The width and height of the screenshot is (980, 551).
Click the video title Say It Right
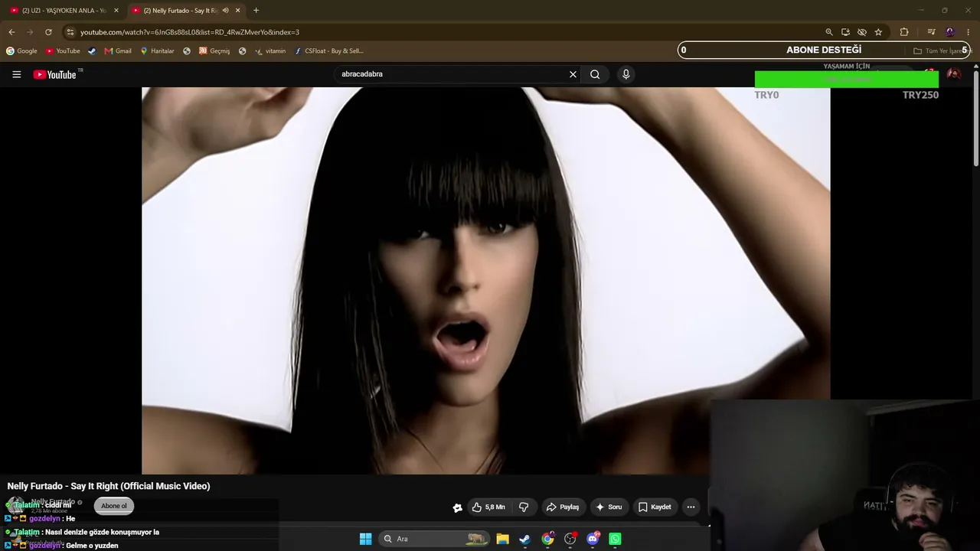point(109,486)
